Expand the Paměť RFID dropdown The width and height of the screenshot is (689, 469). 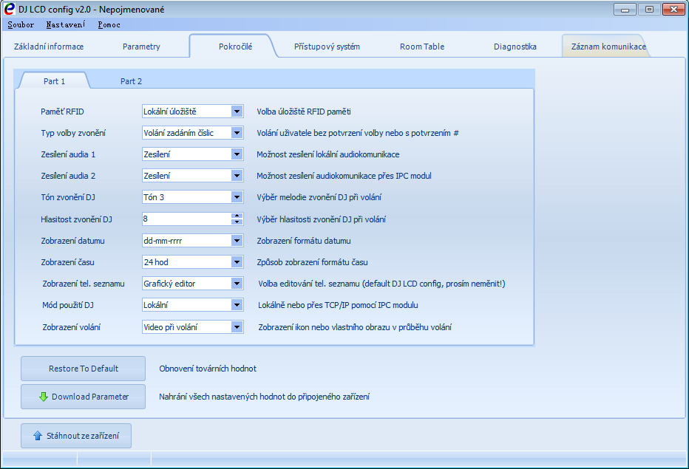point(237,112)
